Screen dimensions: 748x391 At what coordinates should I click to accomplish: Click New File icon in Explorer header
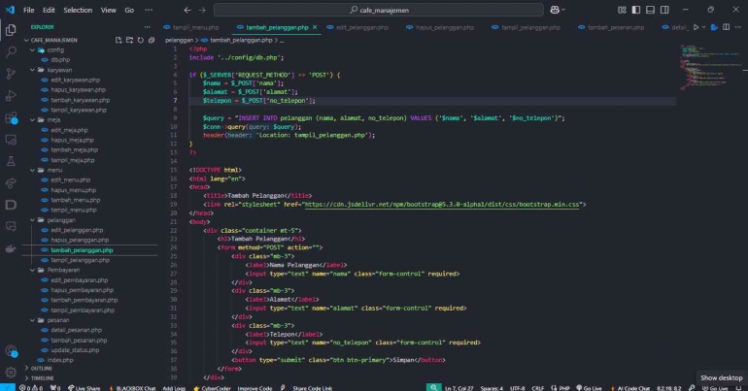(119, 40)
